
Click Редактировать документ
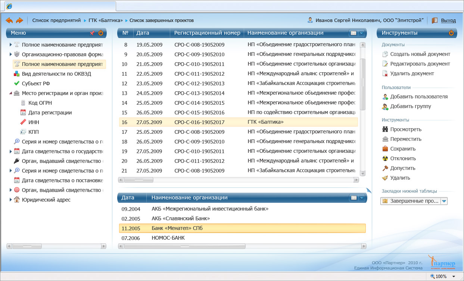tap(420, 64)
